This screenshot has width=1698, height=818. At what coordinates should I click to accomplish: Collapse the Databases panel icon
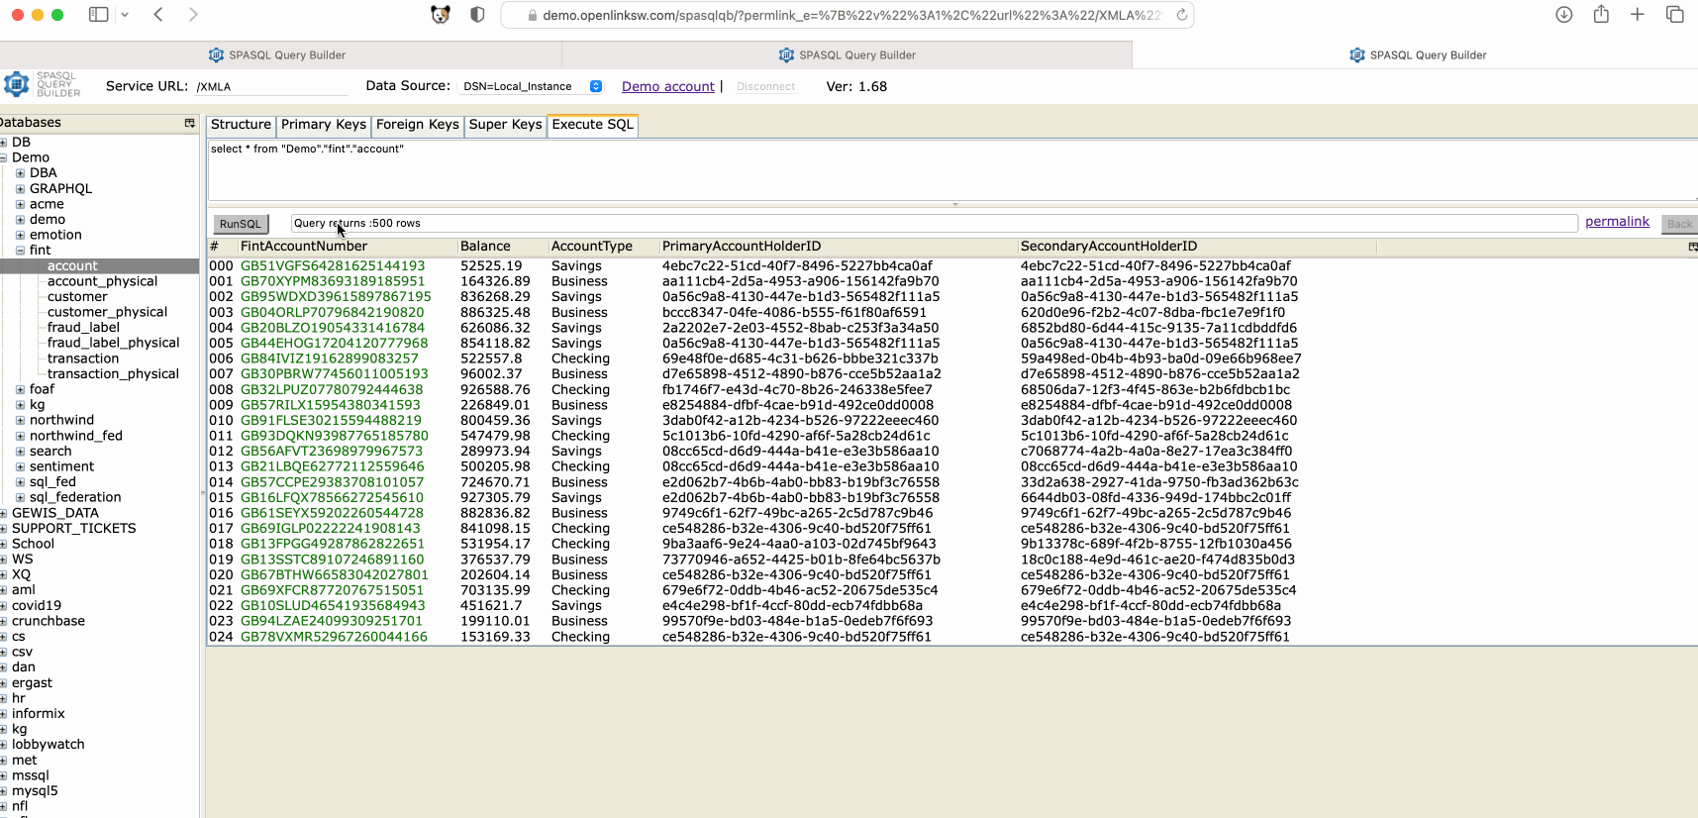tap(189, 123)
